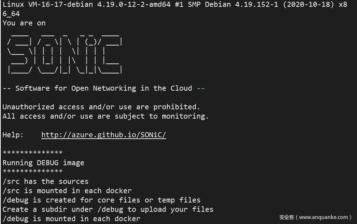Click the wrapped '6_64' architecture text
Screen dimensions: 357x224
[x=11, y=14]
